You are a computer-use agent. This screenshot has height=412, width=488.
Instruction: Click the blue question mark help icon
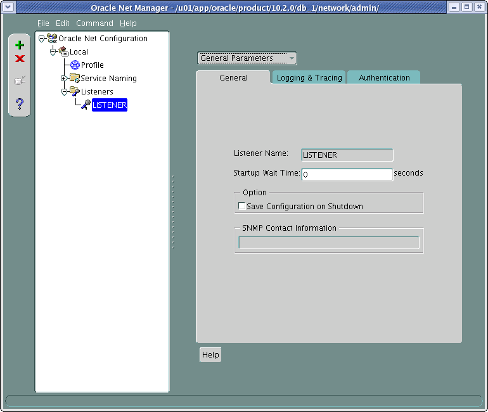click(x=20, y=103)
